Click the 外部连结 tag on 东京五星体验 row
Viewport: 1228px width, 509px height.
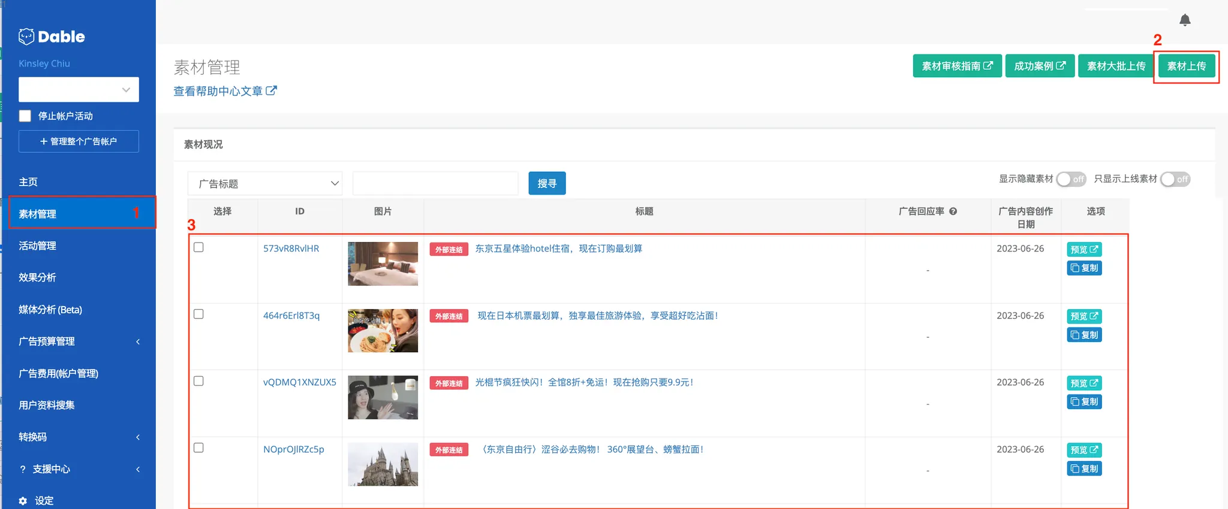tap(449, 250)
